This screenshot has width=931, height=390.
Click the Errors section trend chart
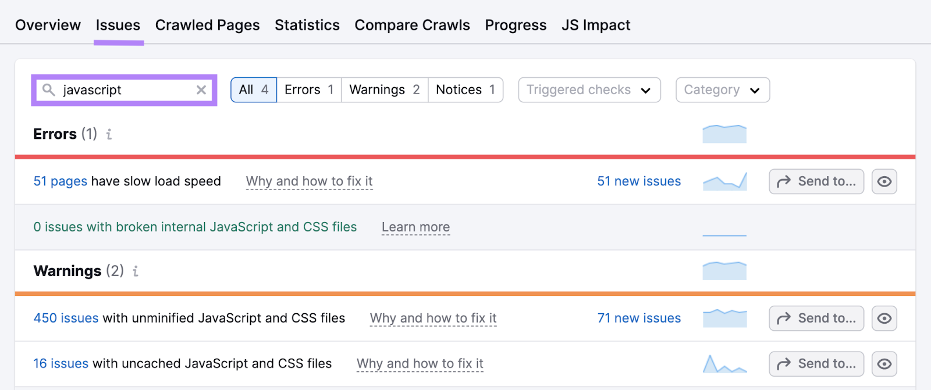point(724,133)
